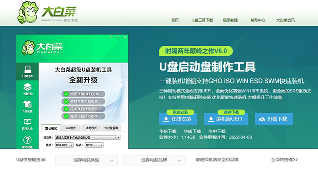
Task: Click the 在线安装 button
Action: pos(178,119)
